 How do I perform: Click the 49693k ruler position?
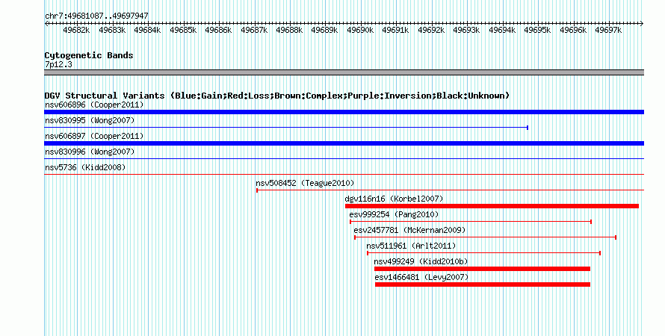point(466,30)
